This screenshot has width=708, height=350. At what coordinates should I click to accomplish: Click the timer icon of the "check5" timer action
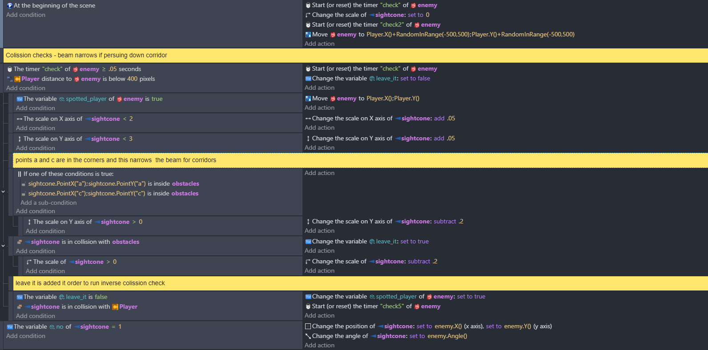308,306
